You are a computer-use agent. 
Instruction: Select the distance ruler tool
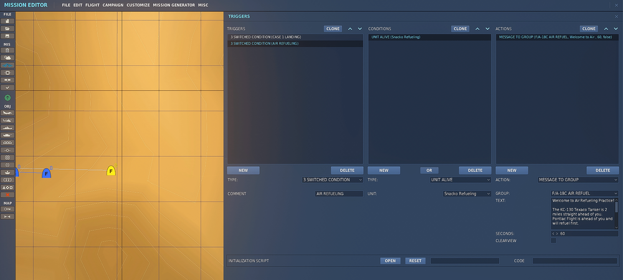(7, 217)
